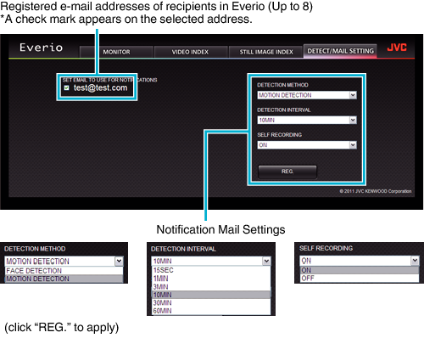The height and width of the screenshot is (338, 424).
Task: Open the STILL IMAGE INDEX tab
Action: (x=266, y=52)
